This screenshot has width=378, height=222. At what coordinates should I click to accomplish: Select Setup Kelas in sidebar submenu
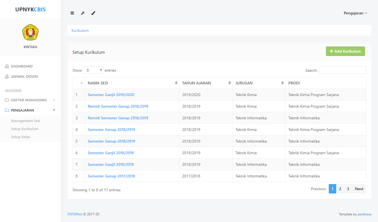[x=20, y=137]
